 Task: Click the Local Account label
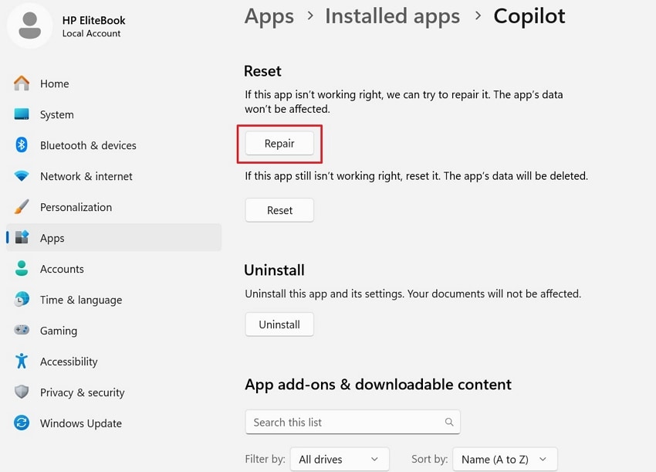pos(91,33)
